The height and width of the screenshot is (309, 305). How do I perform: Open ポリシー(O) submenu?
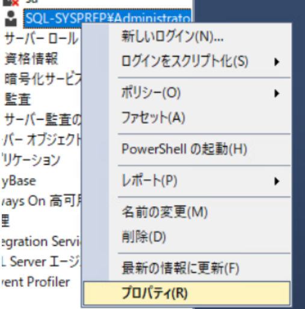[187, 93]
